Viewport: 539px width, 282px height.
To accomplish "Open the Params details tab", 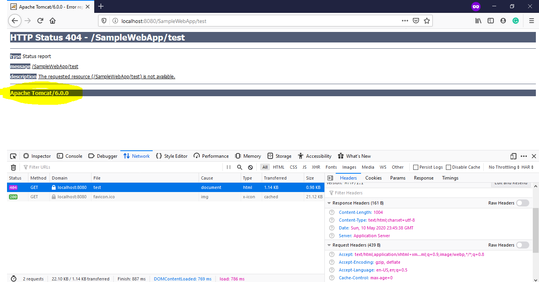I will (x=398, y=178).
